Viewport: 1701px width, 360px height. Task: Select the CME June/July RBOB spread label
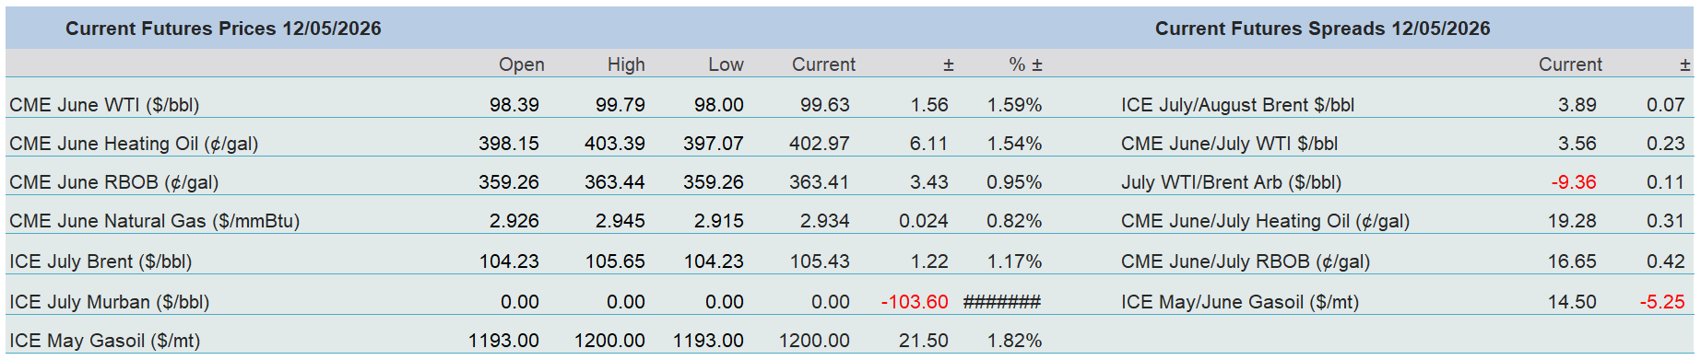[1246, 261]
